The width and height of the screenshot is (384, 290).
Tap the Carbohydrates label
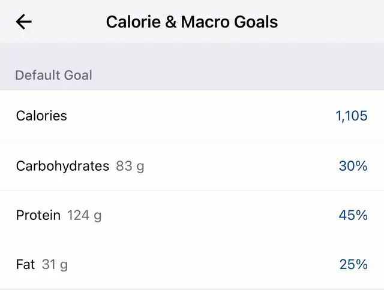[x=62, y=166]
